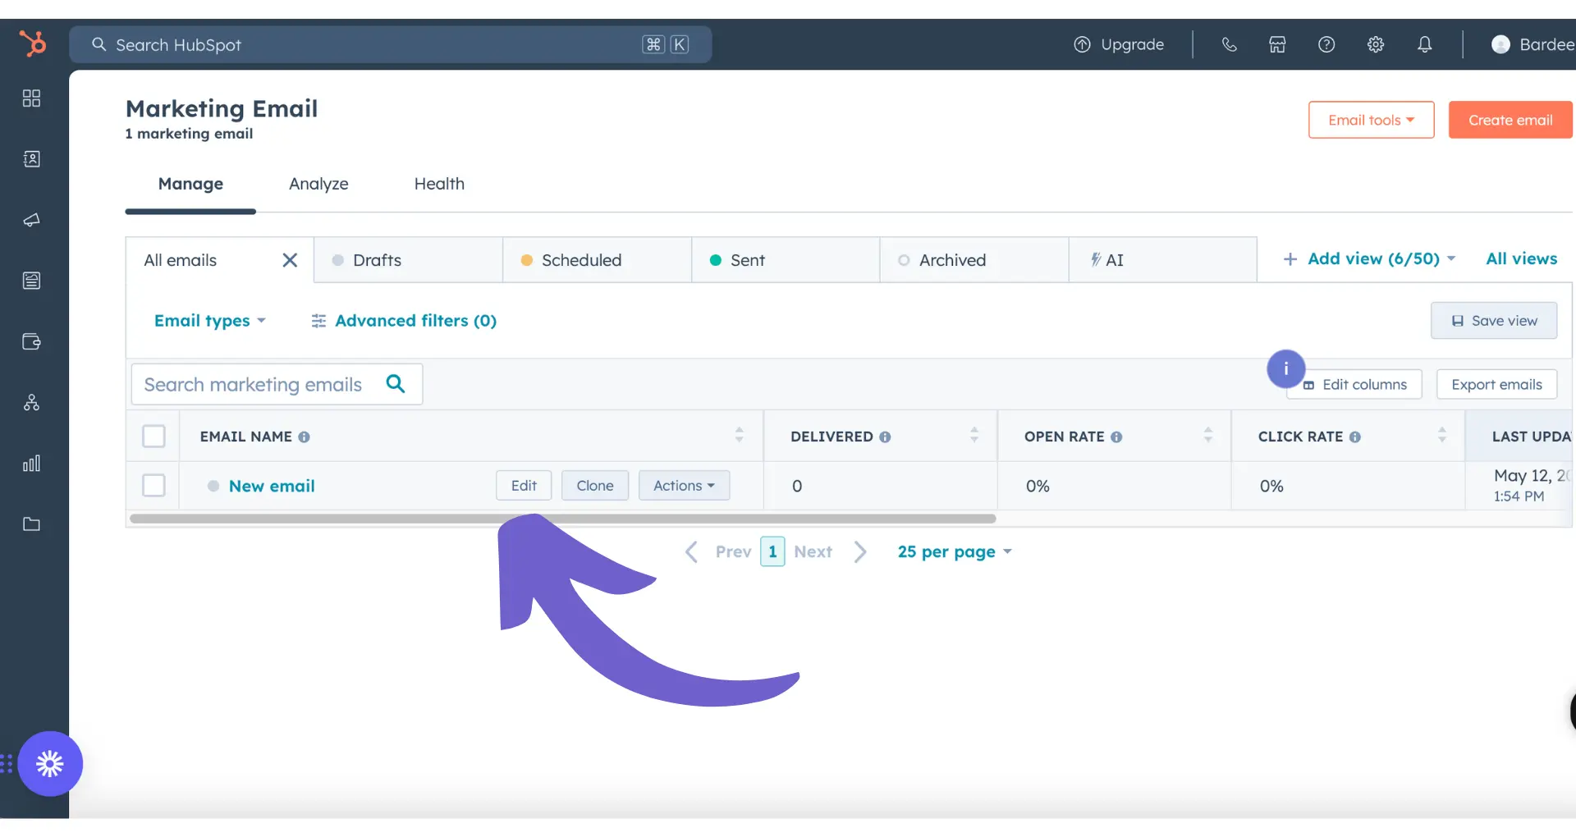Click the Upgrade arrow icon
The width and height of the screenshot is (1576, 837).
coord(1083,44)
